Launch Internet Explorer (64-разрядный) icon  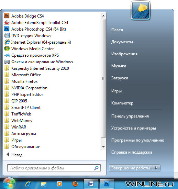coord(7,42)
